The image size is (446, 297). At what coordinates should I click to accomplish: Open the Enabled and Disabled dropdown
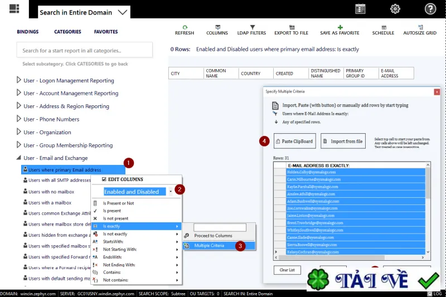click(171, 192)
